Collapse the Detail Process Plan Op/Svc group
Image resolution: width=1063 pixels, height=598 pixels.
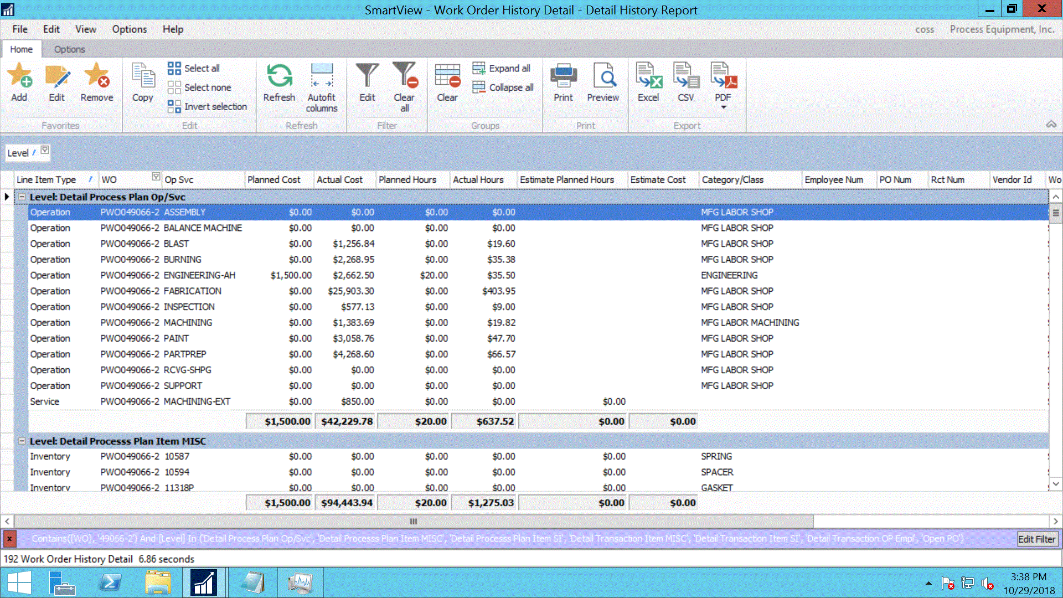(x=22, y=197)
